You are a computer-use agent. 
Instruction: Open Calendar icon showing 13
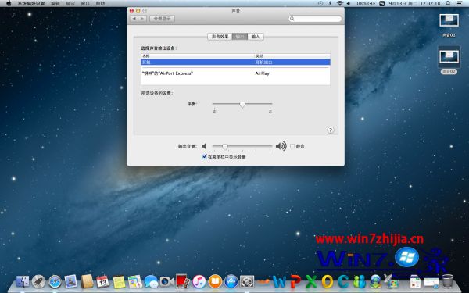pos(102,281)
